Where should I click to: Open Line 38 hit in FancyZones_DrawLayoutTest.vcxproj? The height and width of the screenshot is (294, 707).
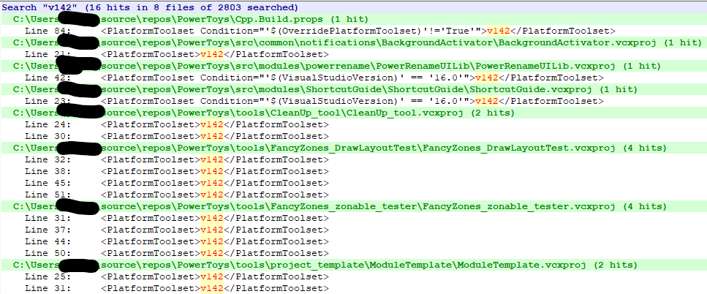tap(354, 171)
